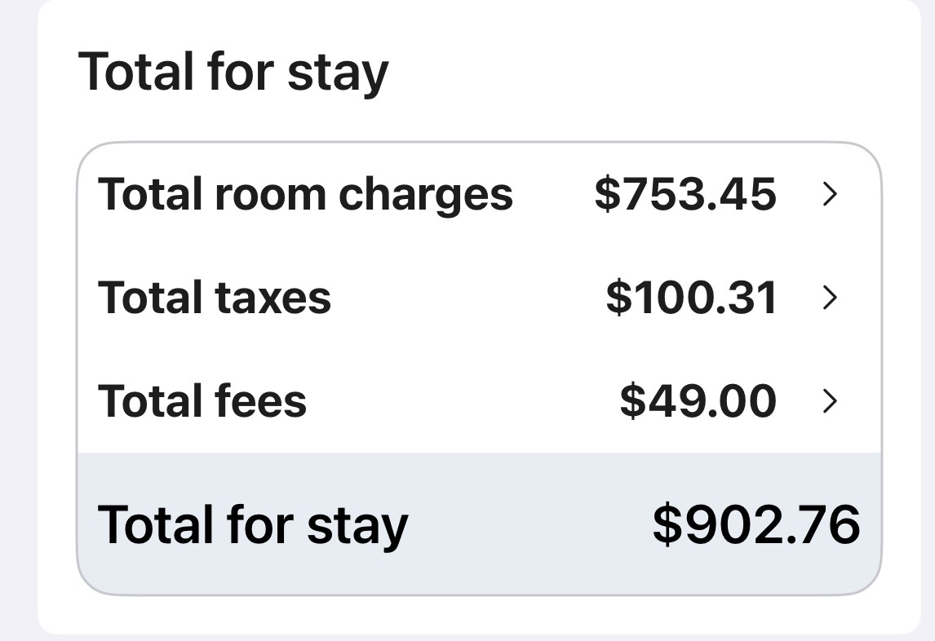This screenshot has width=935, height=641.
Task: Click empty gap between room charges and $753.45
Action: [x=553, y=194]
